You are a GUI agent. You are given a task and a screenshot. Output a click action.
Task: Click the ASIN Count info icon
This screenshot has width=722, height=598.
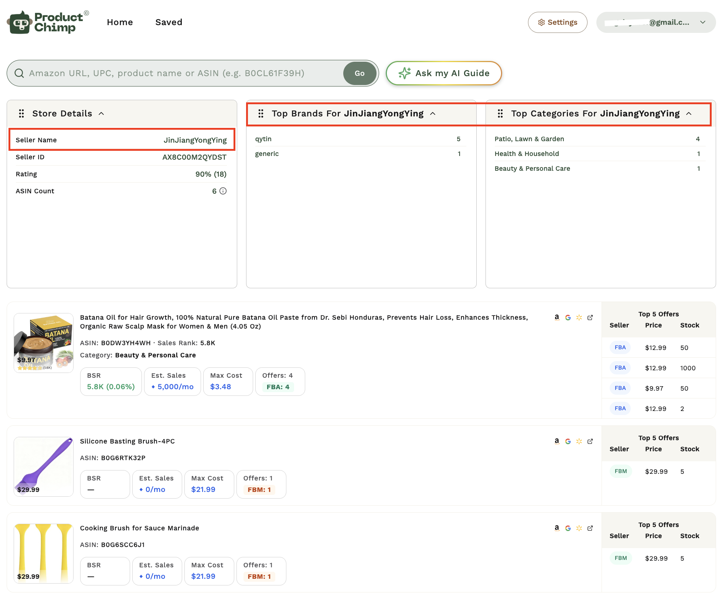[x=223, y=191]
